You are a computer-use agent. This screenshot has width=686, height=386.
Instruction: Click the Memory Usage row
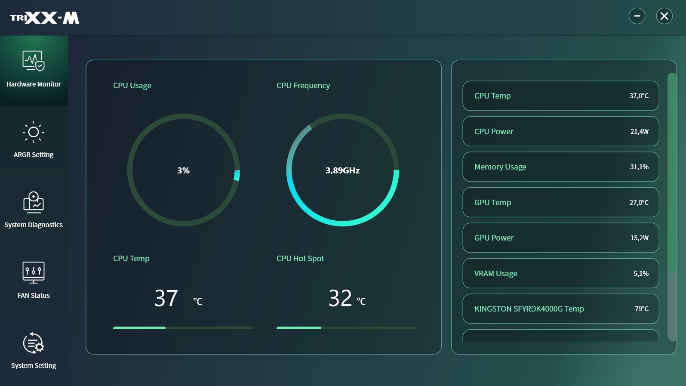560,167
